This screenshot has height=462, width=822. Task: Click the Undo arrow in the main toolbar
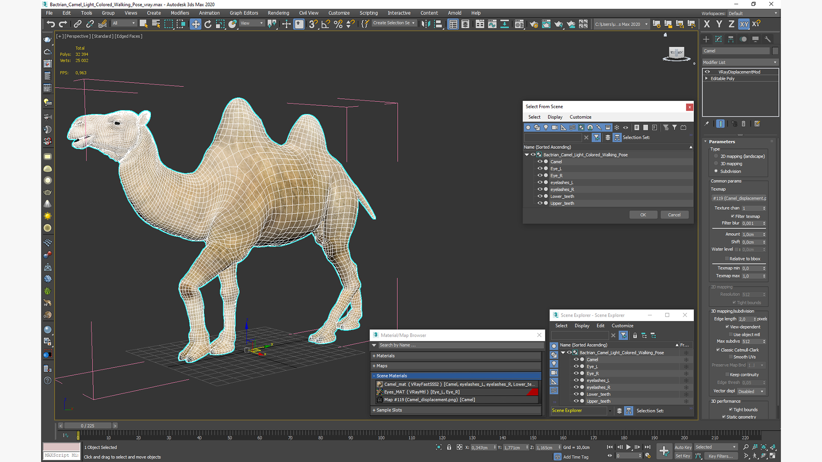51,24
